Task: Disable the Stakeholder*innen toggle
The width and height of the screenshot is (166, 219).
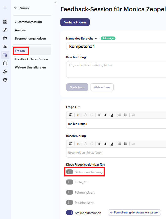Action: [70, 213]
